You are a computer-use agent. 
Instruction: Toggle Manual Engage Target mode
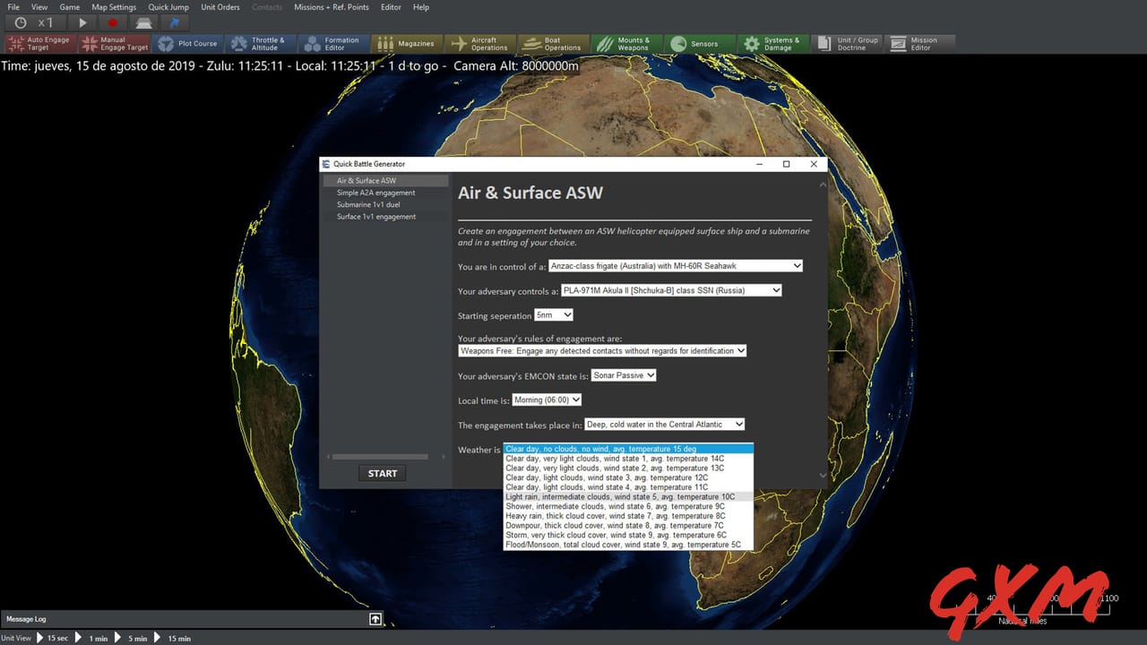(x=114, y=42)
